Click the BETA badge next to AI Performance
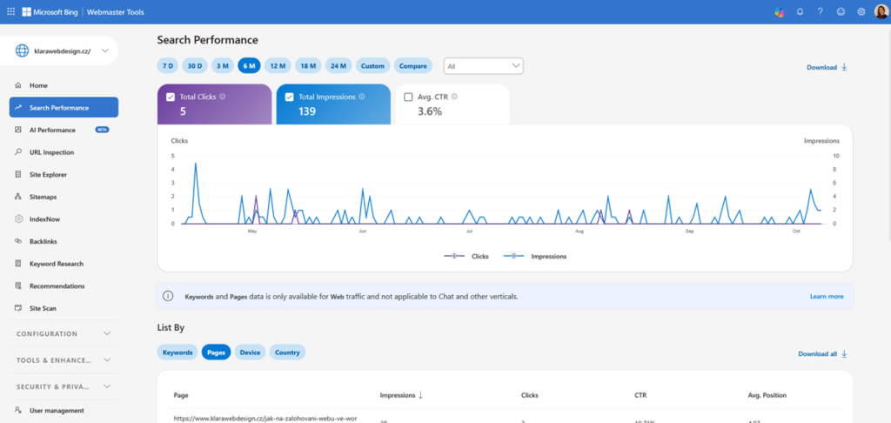The width and height of the screenshot is (891, 423). pyautogui.click(x=103, y=130)
